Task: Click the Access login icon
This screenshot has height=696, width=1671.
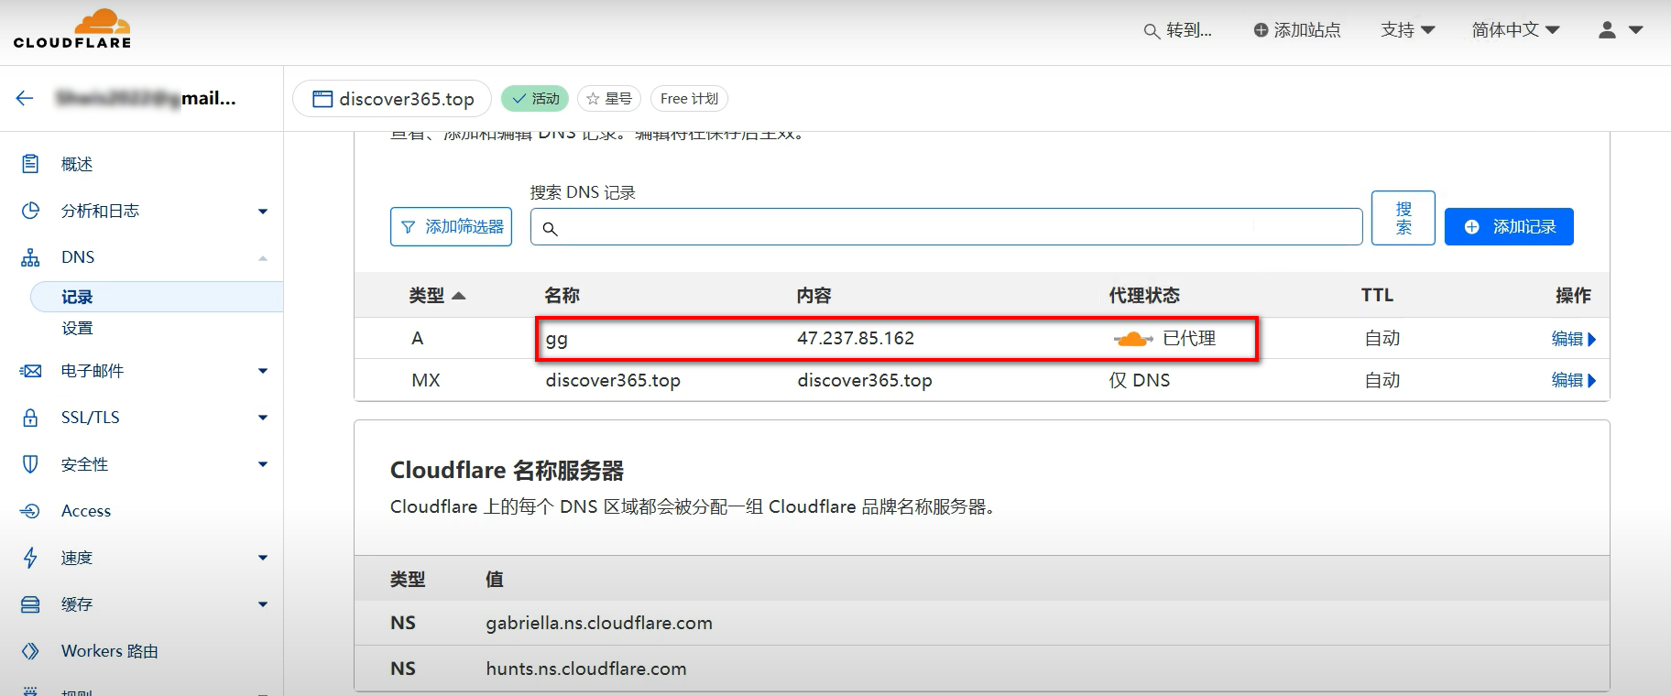Action: 30,511
